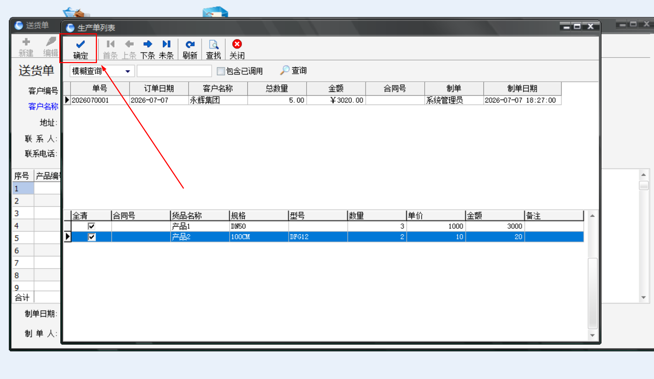Image resolution: width=654 pixels, height=379 pixels.
Task: Enable the 包含已调用 checkbox
Action: click(x=220, y=71)
